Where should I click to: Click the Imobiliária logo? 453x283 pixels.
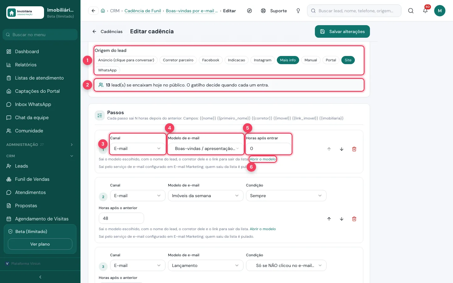tap(25, 13)
